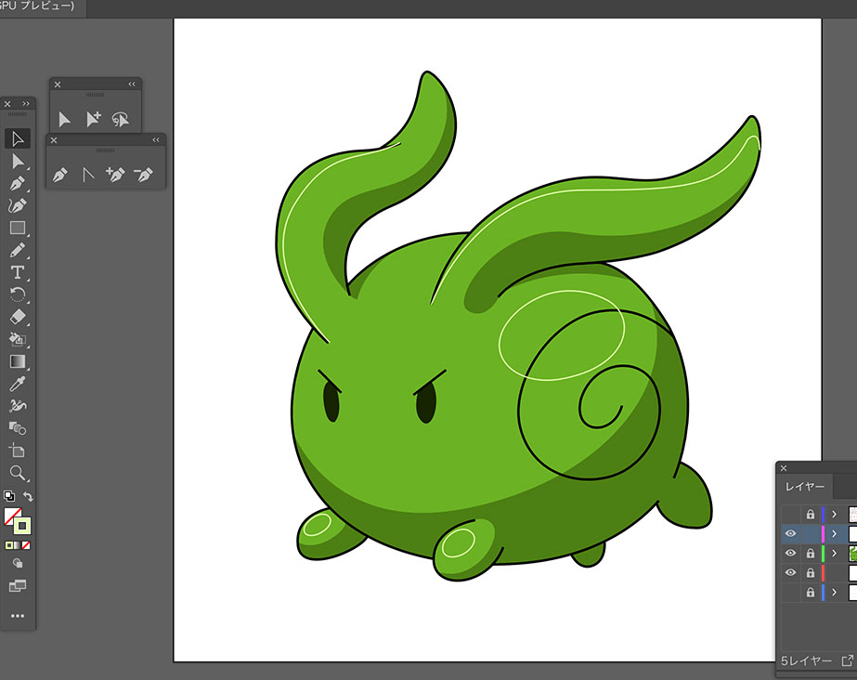Select the Pencil tool
The image size is (857, 680).
(18, 250)
